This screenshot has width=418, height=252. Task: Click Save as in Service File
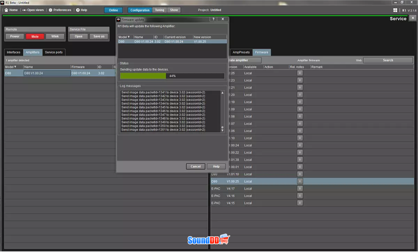(99, 36)
